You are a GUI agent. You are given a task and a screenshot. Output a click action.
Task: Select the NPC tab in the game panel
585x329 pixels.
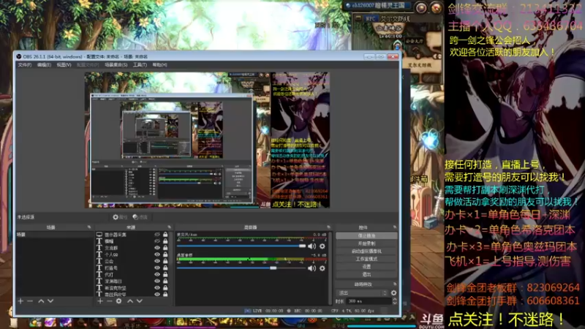pyautogui.click(x=371, y=18)
